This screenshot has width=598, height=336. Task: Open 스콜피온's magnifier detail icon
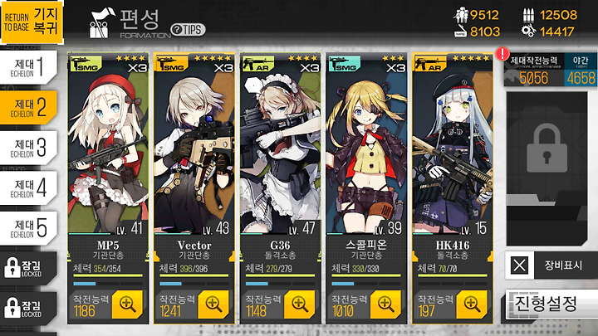[386, 304]
